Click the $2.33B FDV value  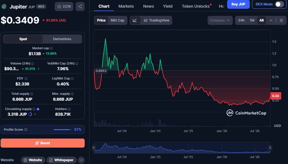tap(22, 84)
